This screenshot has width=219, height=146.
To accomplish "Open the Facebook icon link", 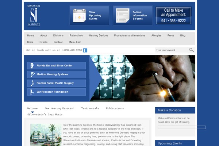I will [85, 50].
